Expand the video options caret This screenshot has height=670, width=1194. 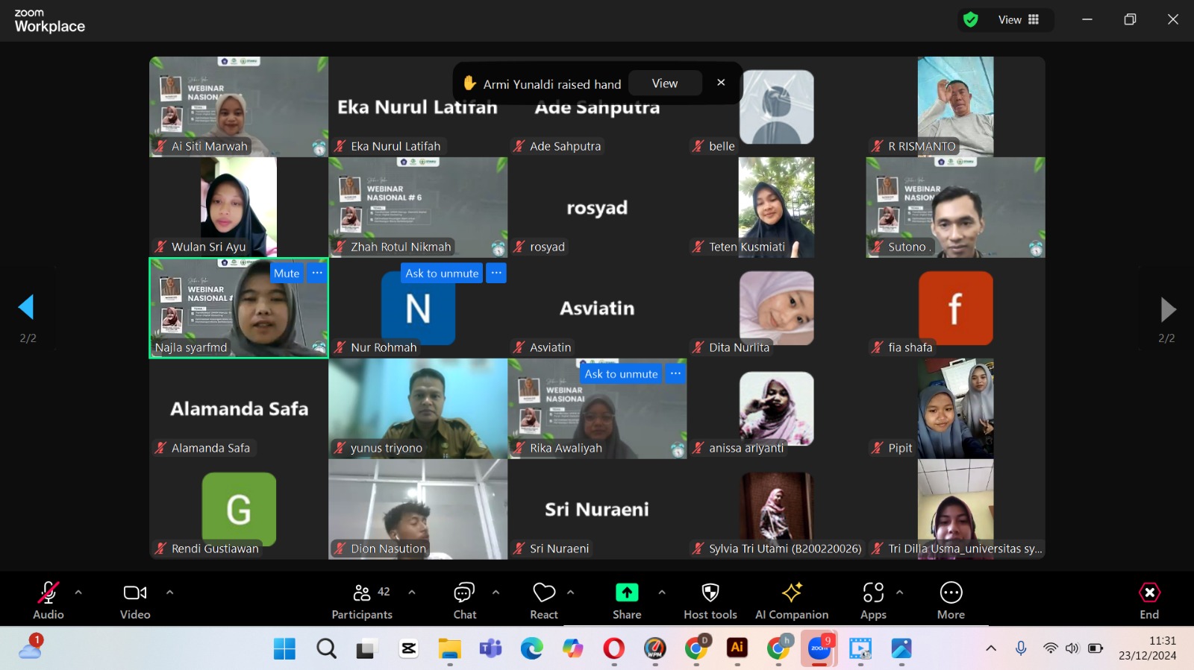tap(169, 592)
